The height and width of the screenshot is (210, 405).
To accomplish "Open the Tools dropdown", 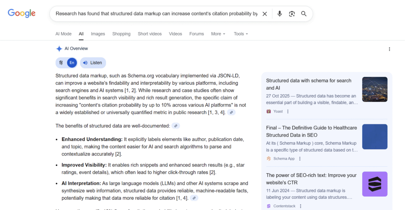I will coord(241,34).
